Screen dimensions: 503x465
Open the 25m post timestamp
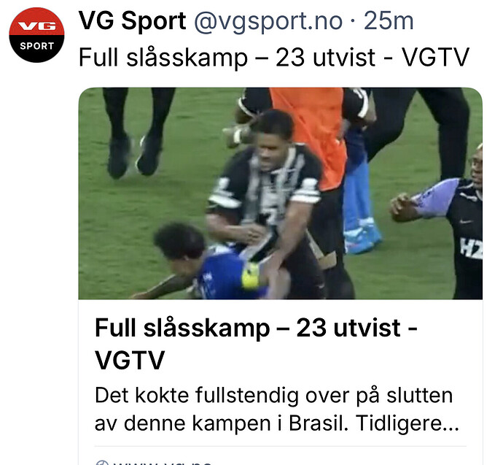[x=389, y=21]
